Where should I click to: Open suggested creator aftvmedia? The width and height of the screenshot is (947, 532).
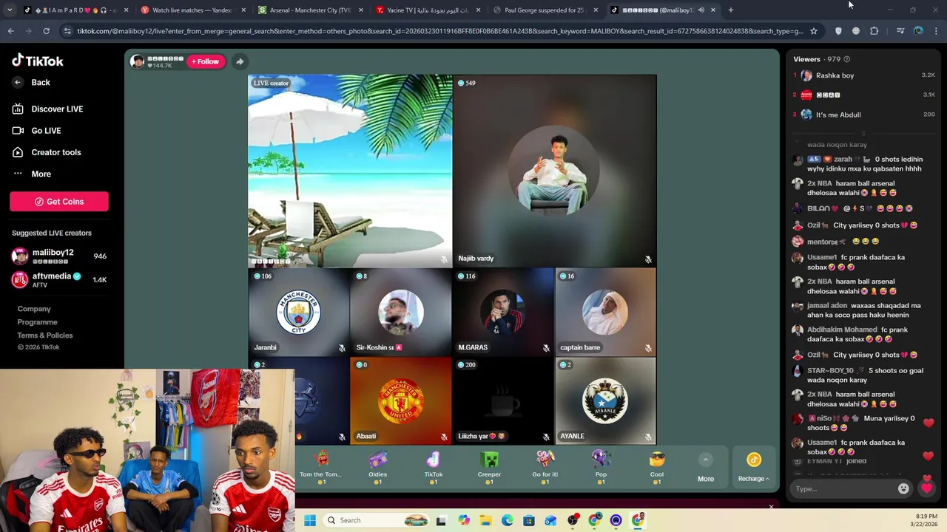[x=59, y=279]
